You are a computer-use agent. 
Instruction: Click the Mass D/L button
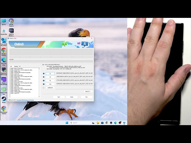click(88, 91)
